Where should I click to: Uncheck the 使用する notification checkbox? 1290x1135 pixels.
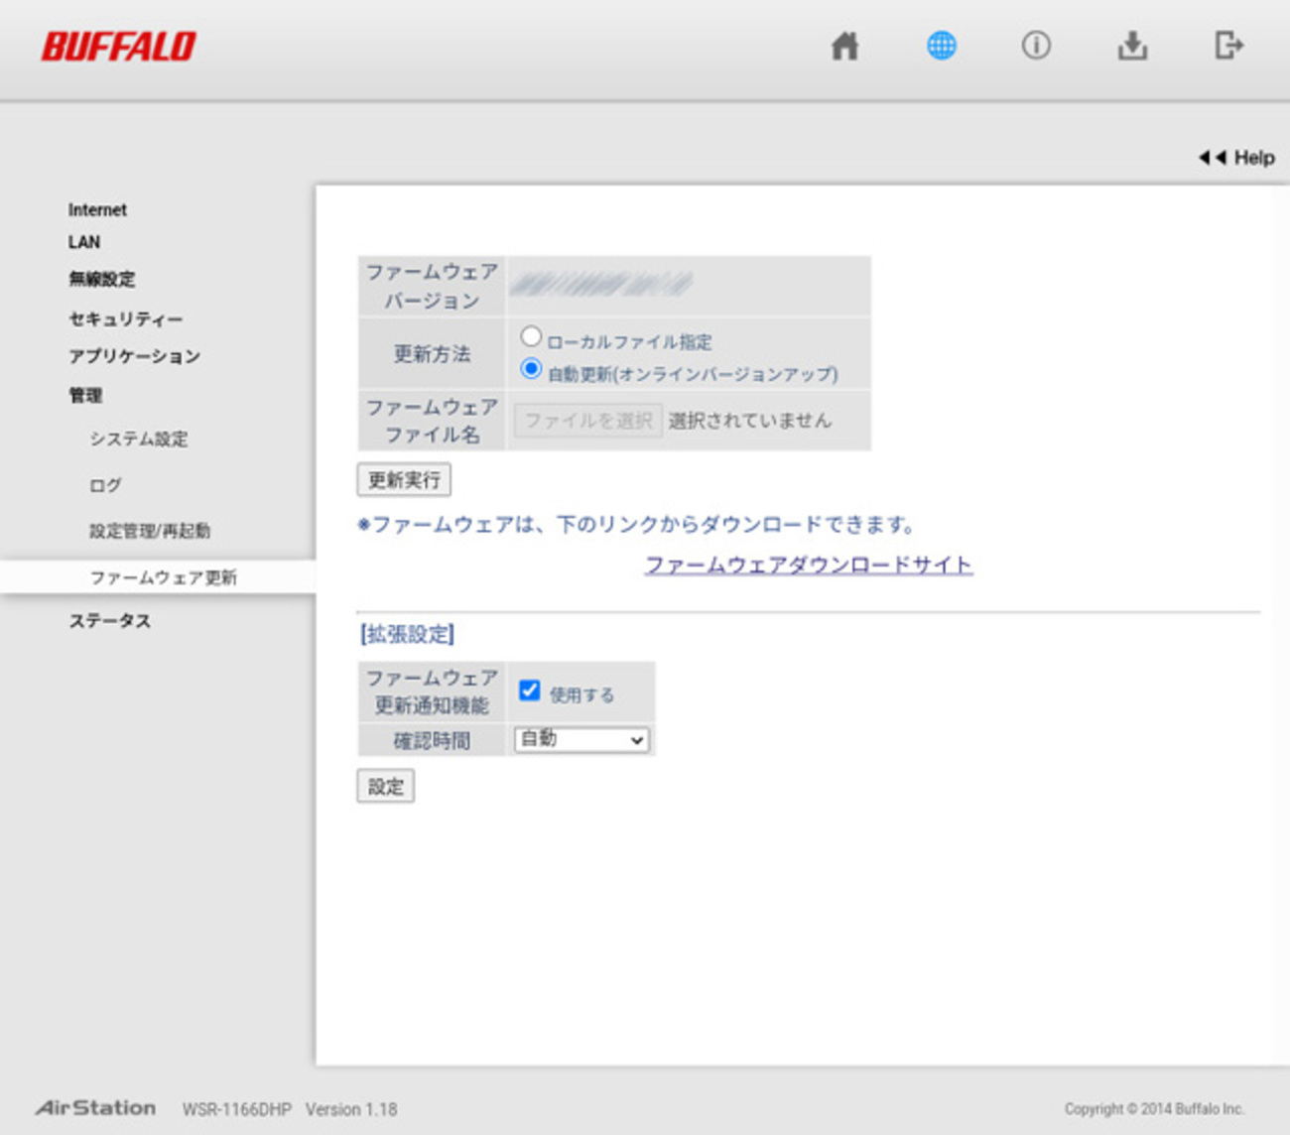529,690
